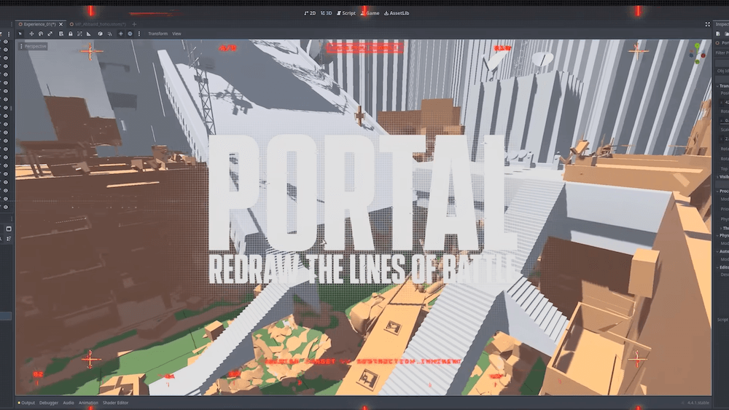The image size is (729, 410).
Task: Switch to the 2D workspace
Action: click(310, 13)
